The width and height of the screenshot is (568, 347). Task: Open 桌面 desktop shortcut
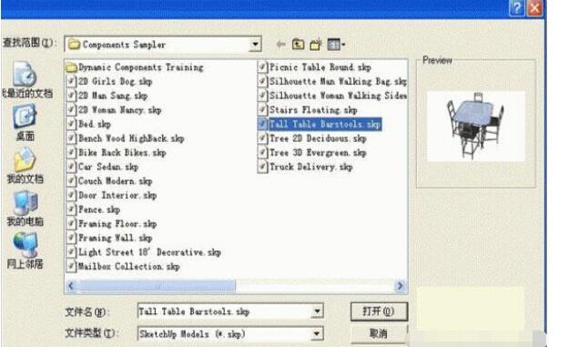tap(25, 123)
